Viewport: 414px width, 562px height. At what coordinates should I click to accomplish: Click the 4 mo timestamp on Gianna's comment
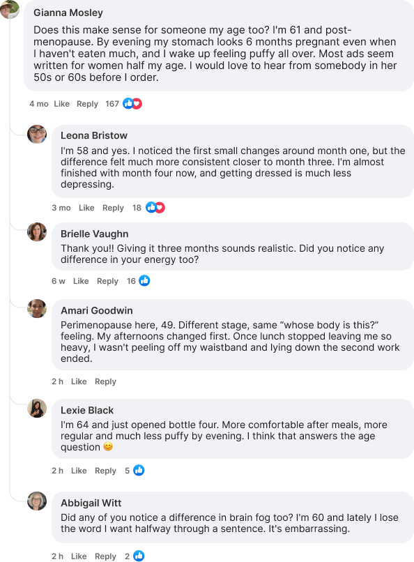pyautogui.click(x=38, y=104)
